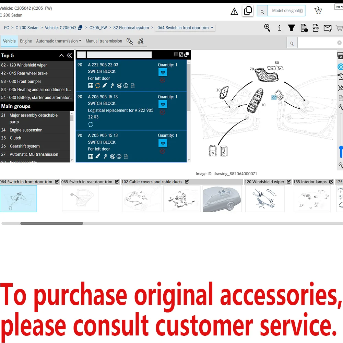Viewport: 343px width, 343px height.
Task: Open the shopping basket icon in header
Action: pyautogui.click(x=318, y=10)
